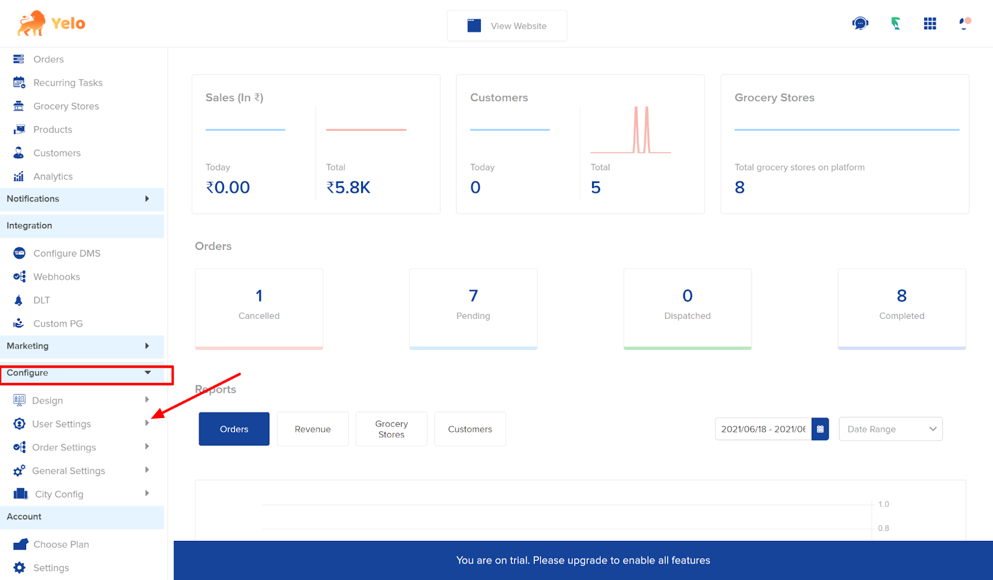Collapse the Configure section
993x580 pixels.
click(x=148, y=373)
